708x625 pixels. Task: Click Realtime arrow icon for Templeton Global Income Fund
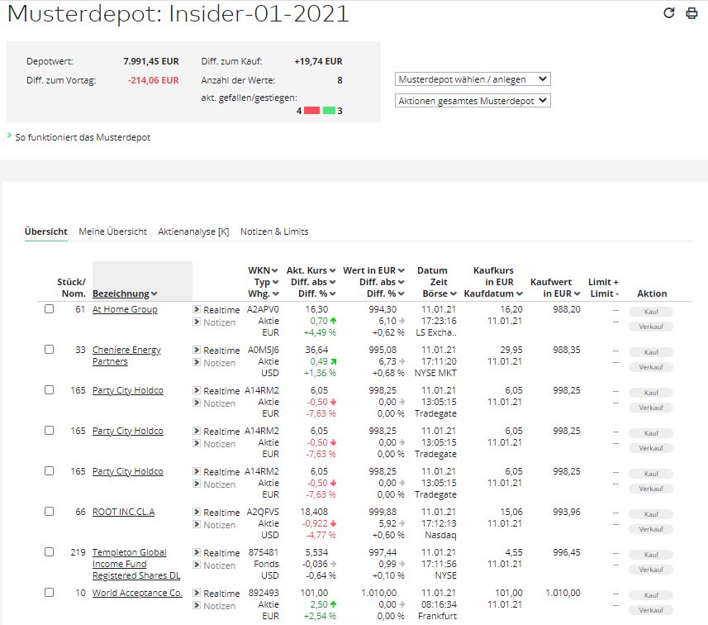(197, 551)
